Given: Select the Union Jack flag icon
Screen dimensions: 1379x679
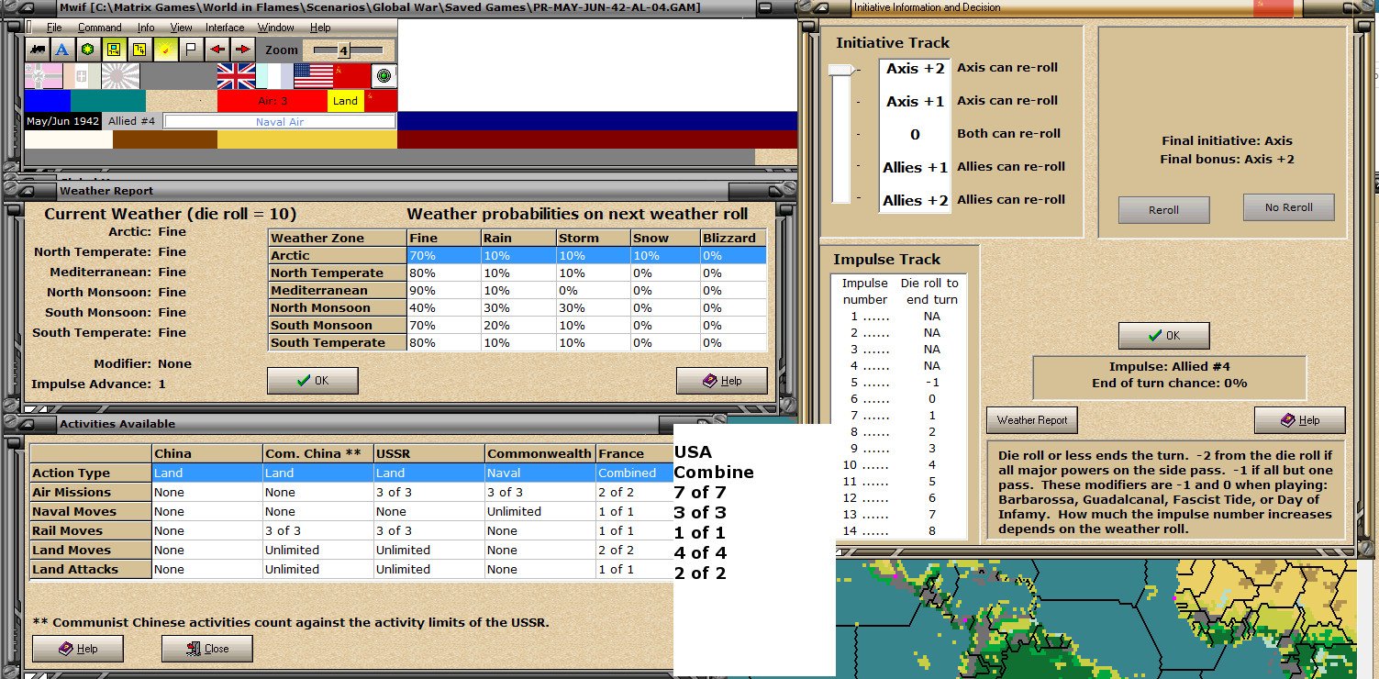Looking at the screenshot, I should pos(236,76).
